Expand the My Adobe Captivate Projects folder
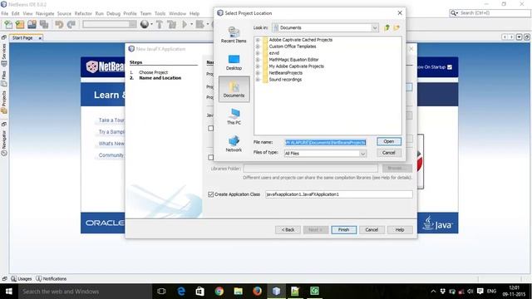This screenshot has height=299, width=532. pyautogui.click(x=258, y=66)
